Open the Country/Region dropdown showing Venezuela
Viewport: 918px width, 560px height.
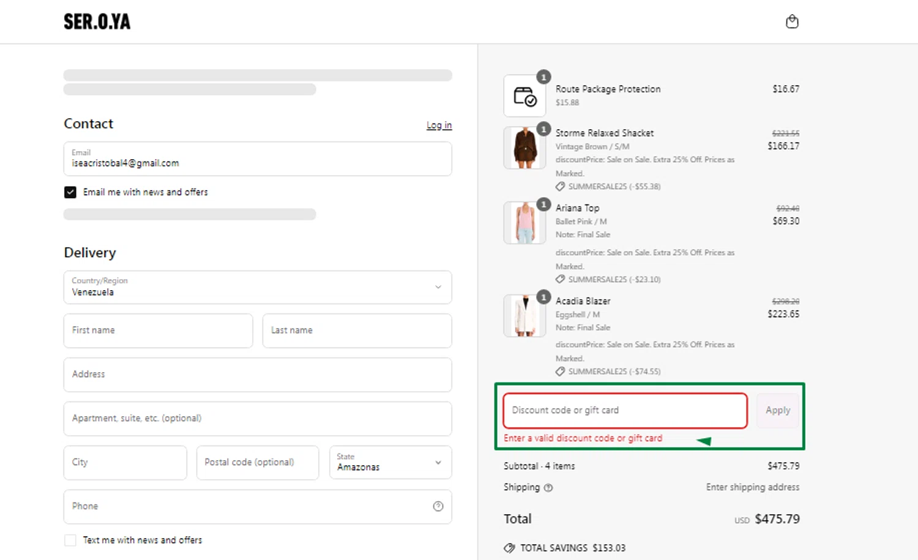258,287
